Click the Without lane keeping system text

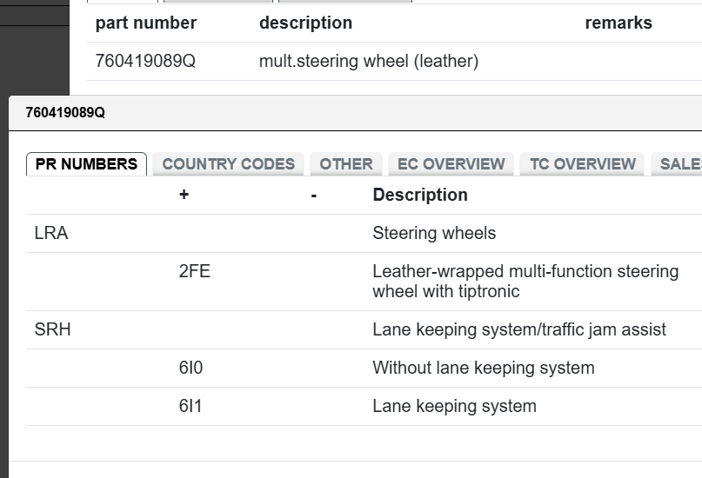[483, 368]
